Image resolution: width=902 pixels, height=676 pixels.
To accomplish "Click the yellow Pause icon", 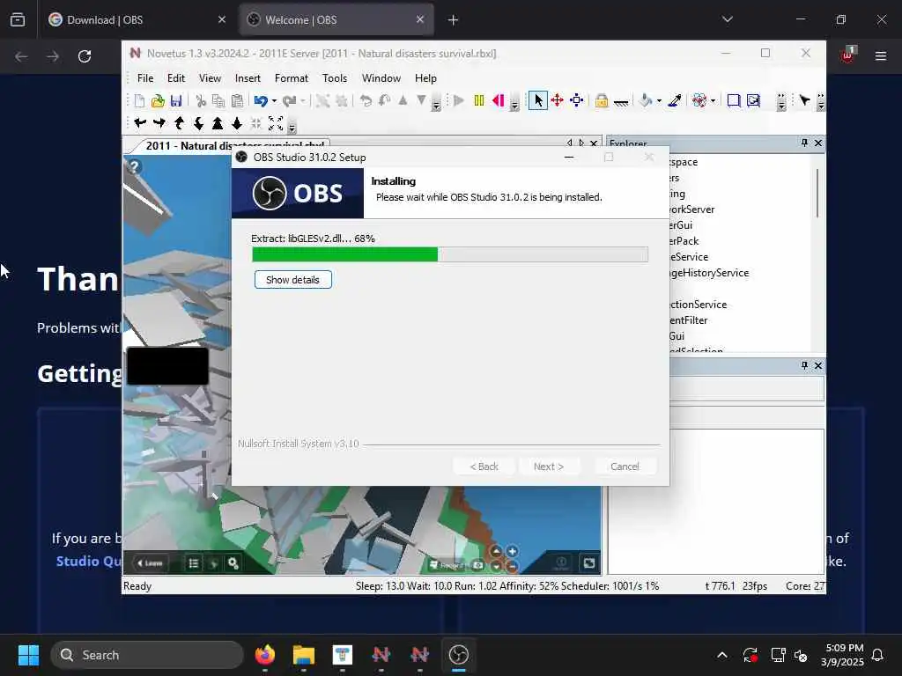I will [478, 101].
